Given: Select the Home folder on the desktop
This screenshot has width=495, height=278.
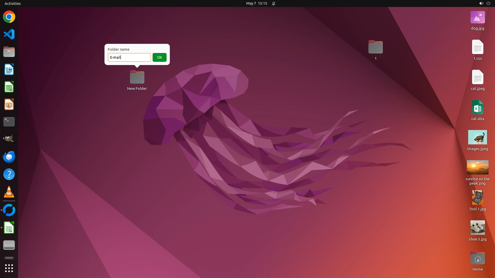Looking at the screenshot, I should [477, 259].
